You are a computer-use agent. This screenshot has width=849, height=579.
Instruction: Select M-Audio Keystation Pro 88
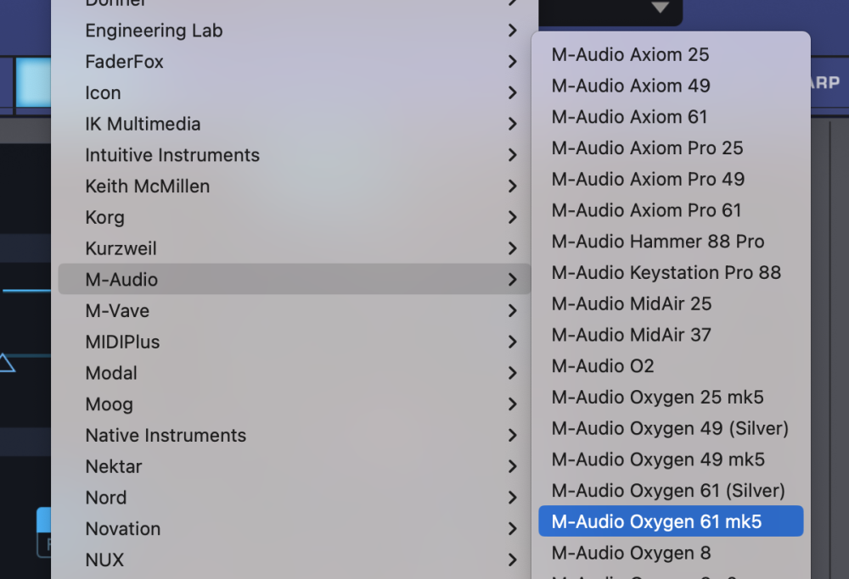tap(666, 272)
